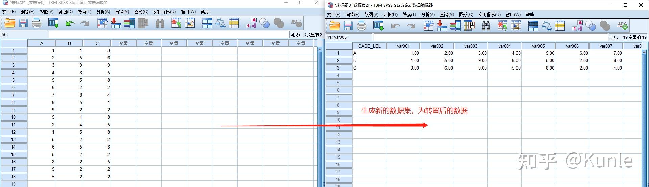Select var004 column header in right window
This screenshot has height=187, width=649.
(505, 46)
